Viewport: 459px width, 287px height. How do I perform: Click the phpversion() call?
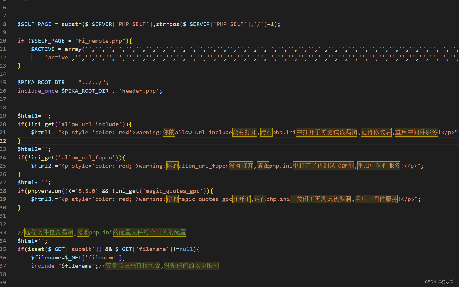[48, 191]
